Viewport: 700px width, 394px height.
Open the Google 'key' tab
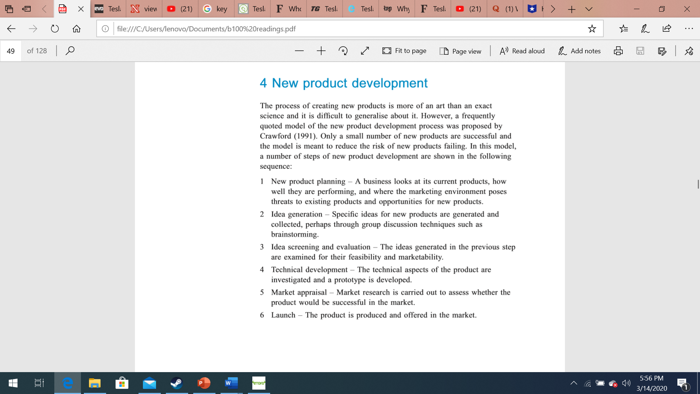point(217,9)
